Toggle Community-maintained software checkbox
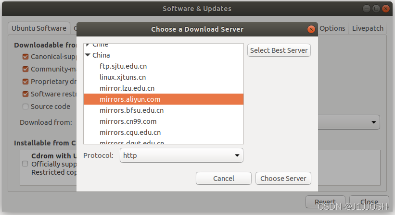 (25, 69)
